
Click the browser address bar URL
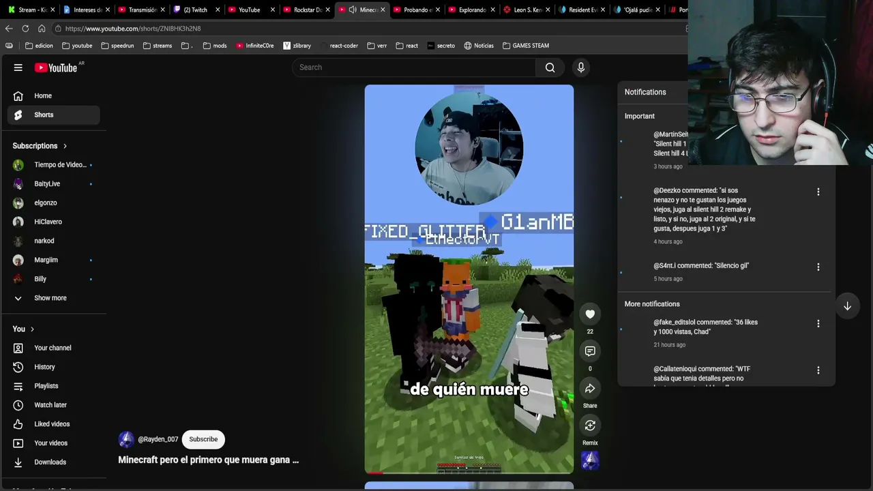click(x=133, y=29)
